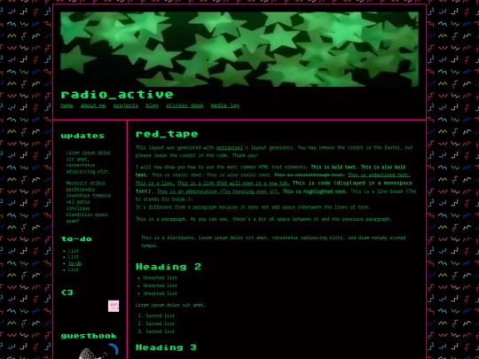Click the guestbook sidebar heading

[x=89, y=336]
